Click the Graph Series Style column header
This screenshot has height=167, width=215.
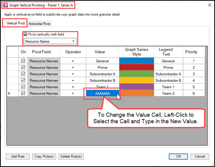[137, 52]
